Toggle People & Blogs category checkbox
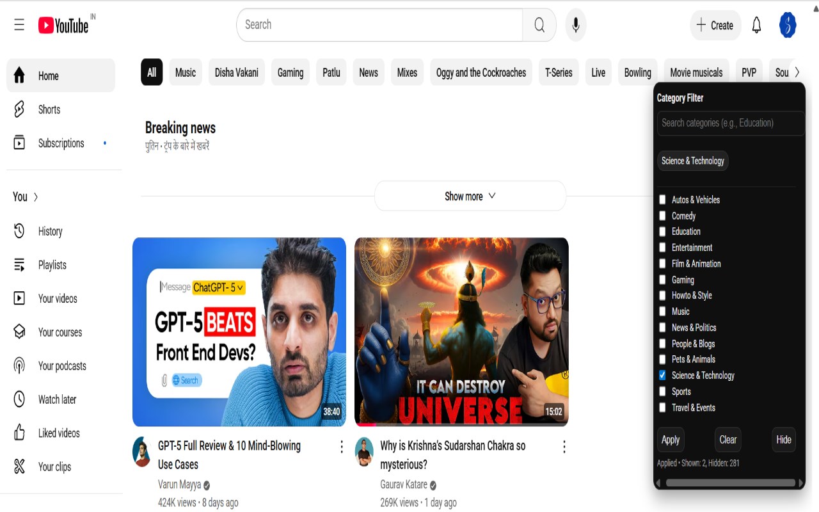The height and width of the screenshot is (512, 819). [x=662, y=343]
